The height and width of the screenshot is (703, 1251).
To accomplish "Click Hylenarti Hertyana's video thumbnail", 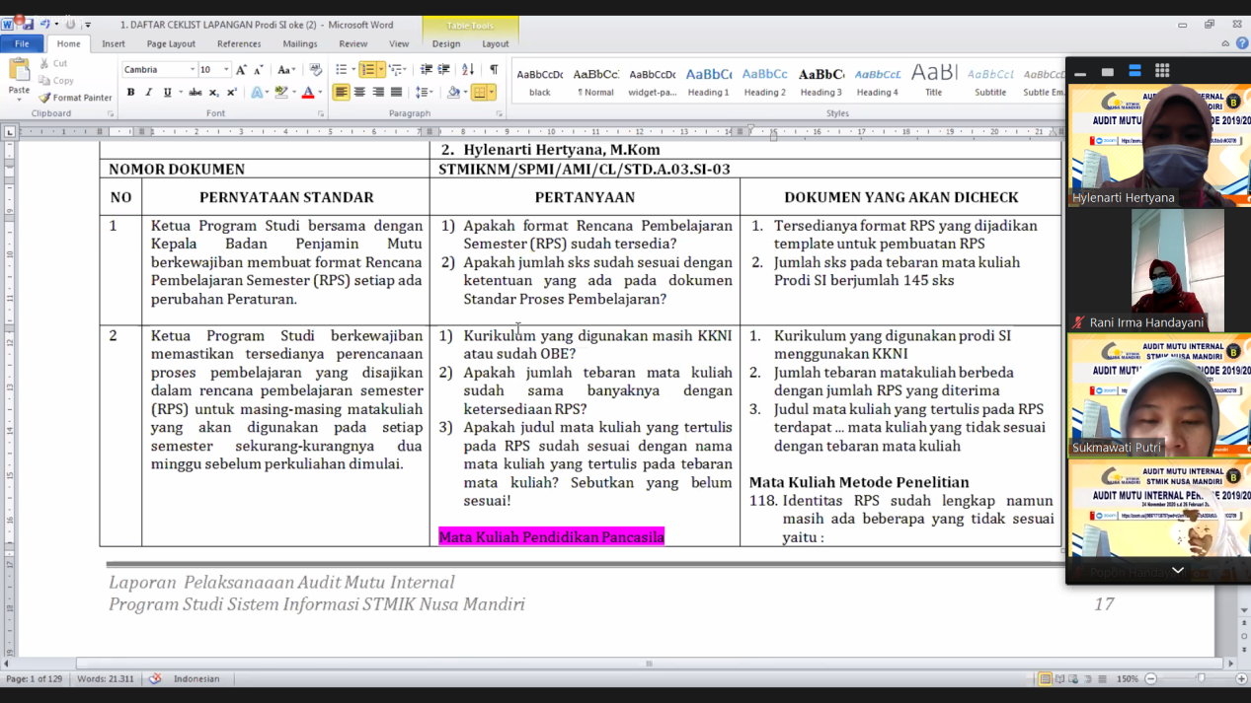I will (1158, 145).
